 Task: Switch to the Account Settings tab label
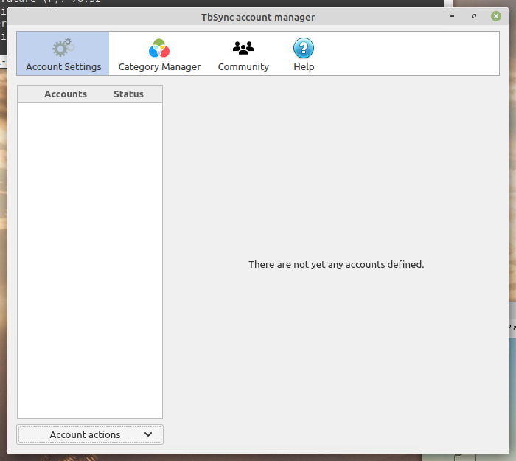point(63,67)
